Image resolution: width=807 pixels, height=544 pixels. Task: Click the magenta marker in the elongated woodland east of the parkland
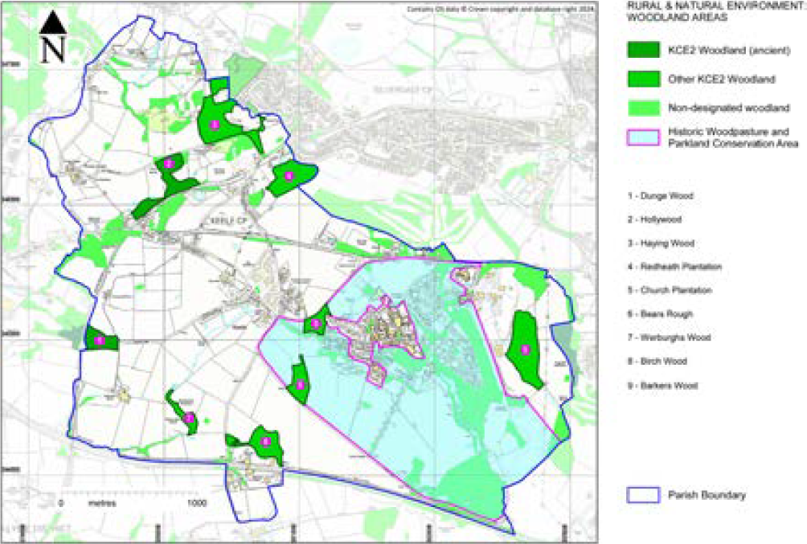[x=525, y=350]
